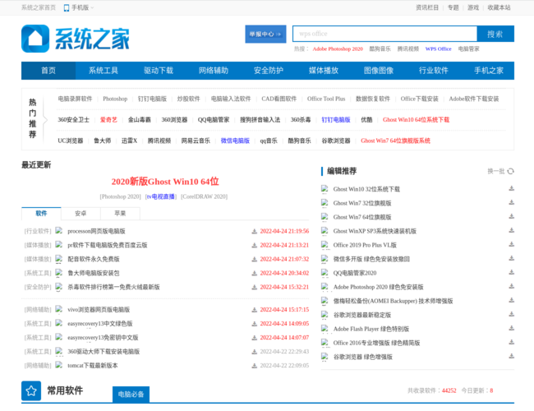This screenshot has width=534, height=411.
Task: Click the 换一批 refresh link
Action: (x=496, y=171)
